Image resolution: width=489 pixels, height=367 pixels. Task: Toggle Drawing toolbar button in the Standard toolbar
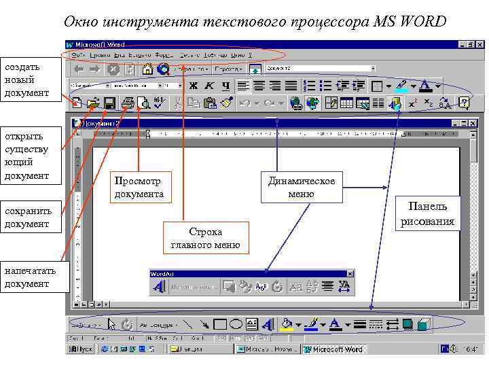[x=395, y=103]
